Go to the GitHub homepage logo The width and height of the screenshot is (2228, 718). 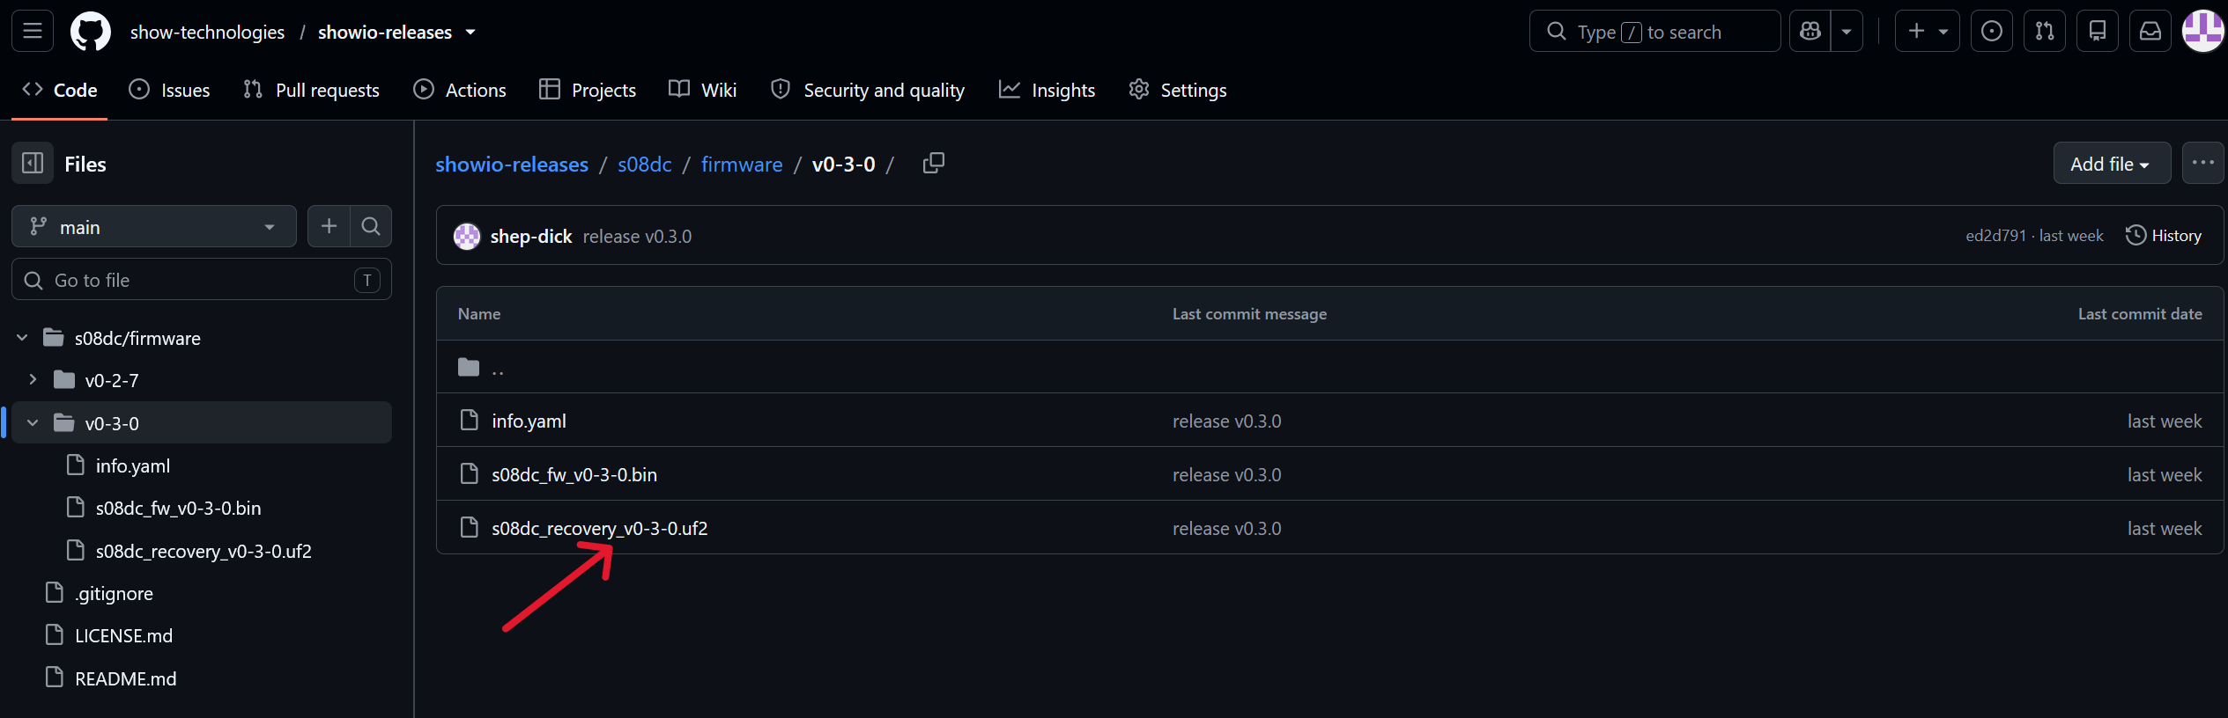pyautogui.click(x=91, y=32)
